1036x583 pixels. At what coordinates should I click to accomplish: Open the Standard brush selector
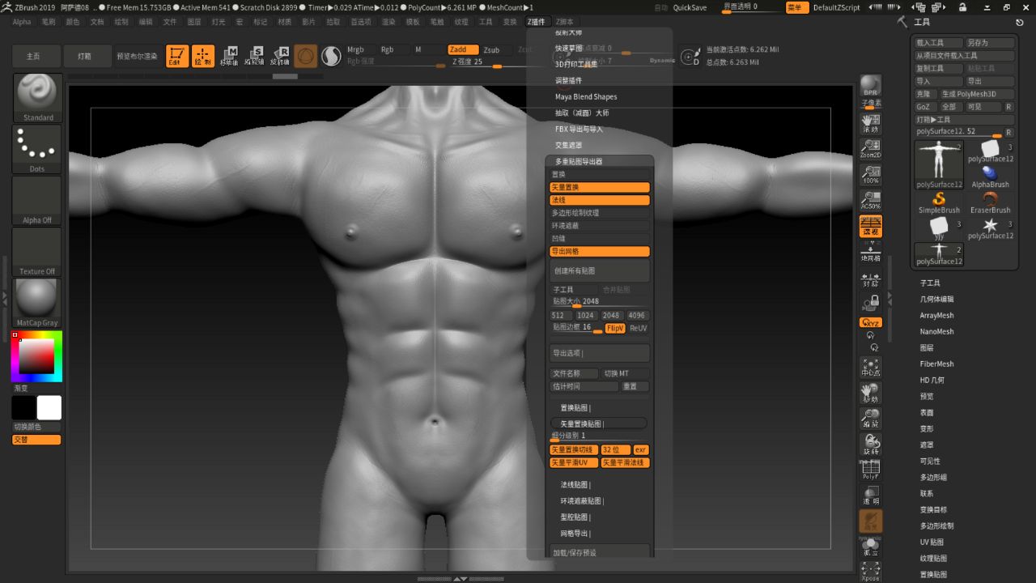point(37,98)
